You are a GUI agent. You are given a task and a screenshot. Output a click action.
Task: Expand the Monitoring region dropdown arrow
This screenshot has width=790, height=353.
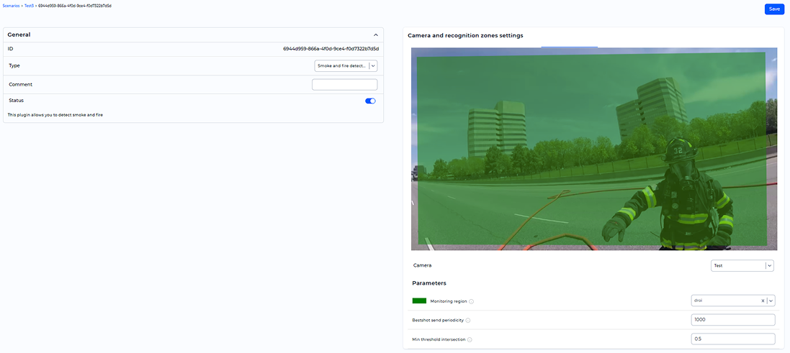(771, 301)
